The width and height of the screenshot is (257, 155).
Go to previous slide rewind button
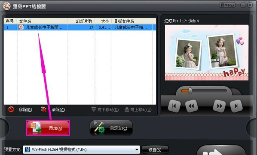click(x=191, y=106)
